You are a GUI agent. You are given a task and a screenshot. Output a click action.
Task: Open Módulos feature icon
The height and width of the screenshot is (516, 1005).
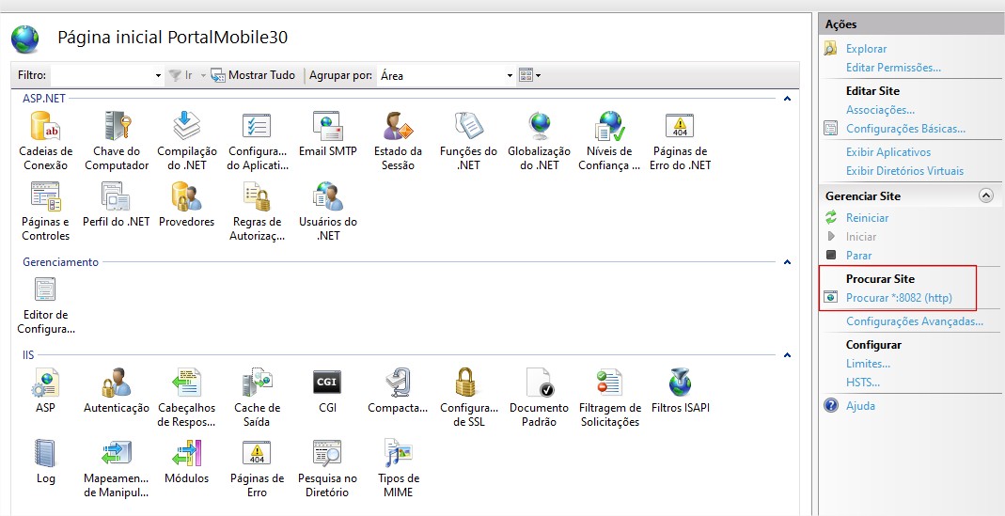[x=186, y=461]
